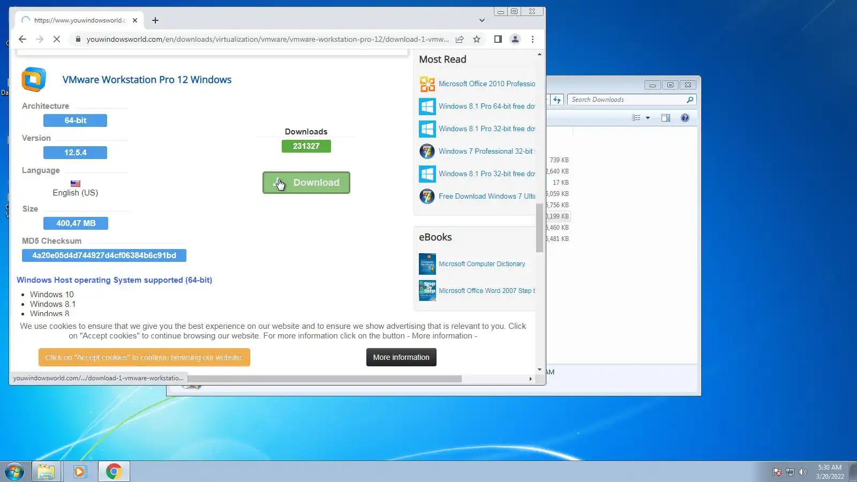Click the Office 2010 icon in Most Read
857x482 pixels.
[427, 84]
